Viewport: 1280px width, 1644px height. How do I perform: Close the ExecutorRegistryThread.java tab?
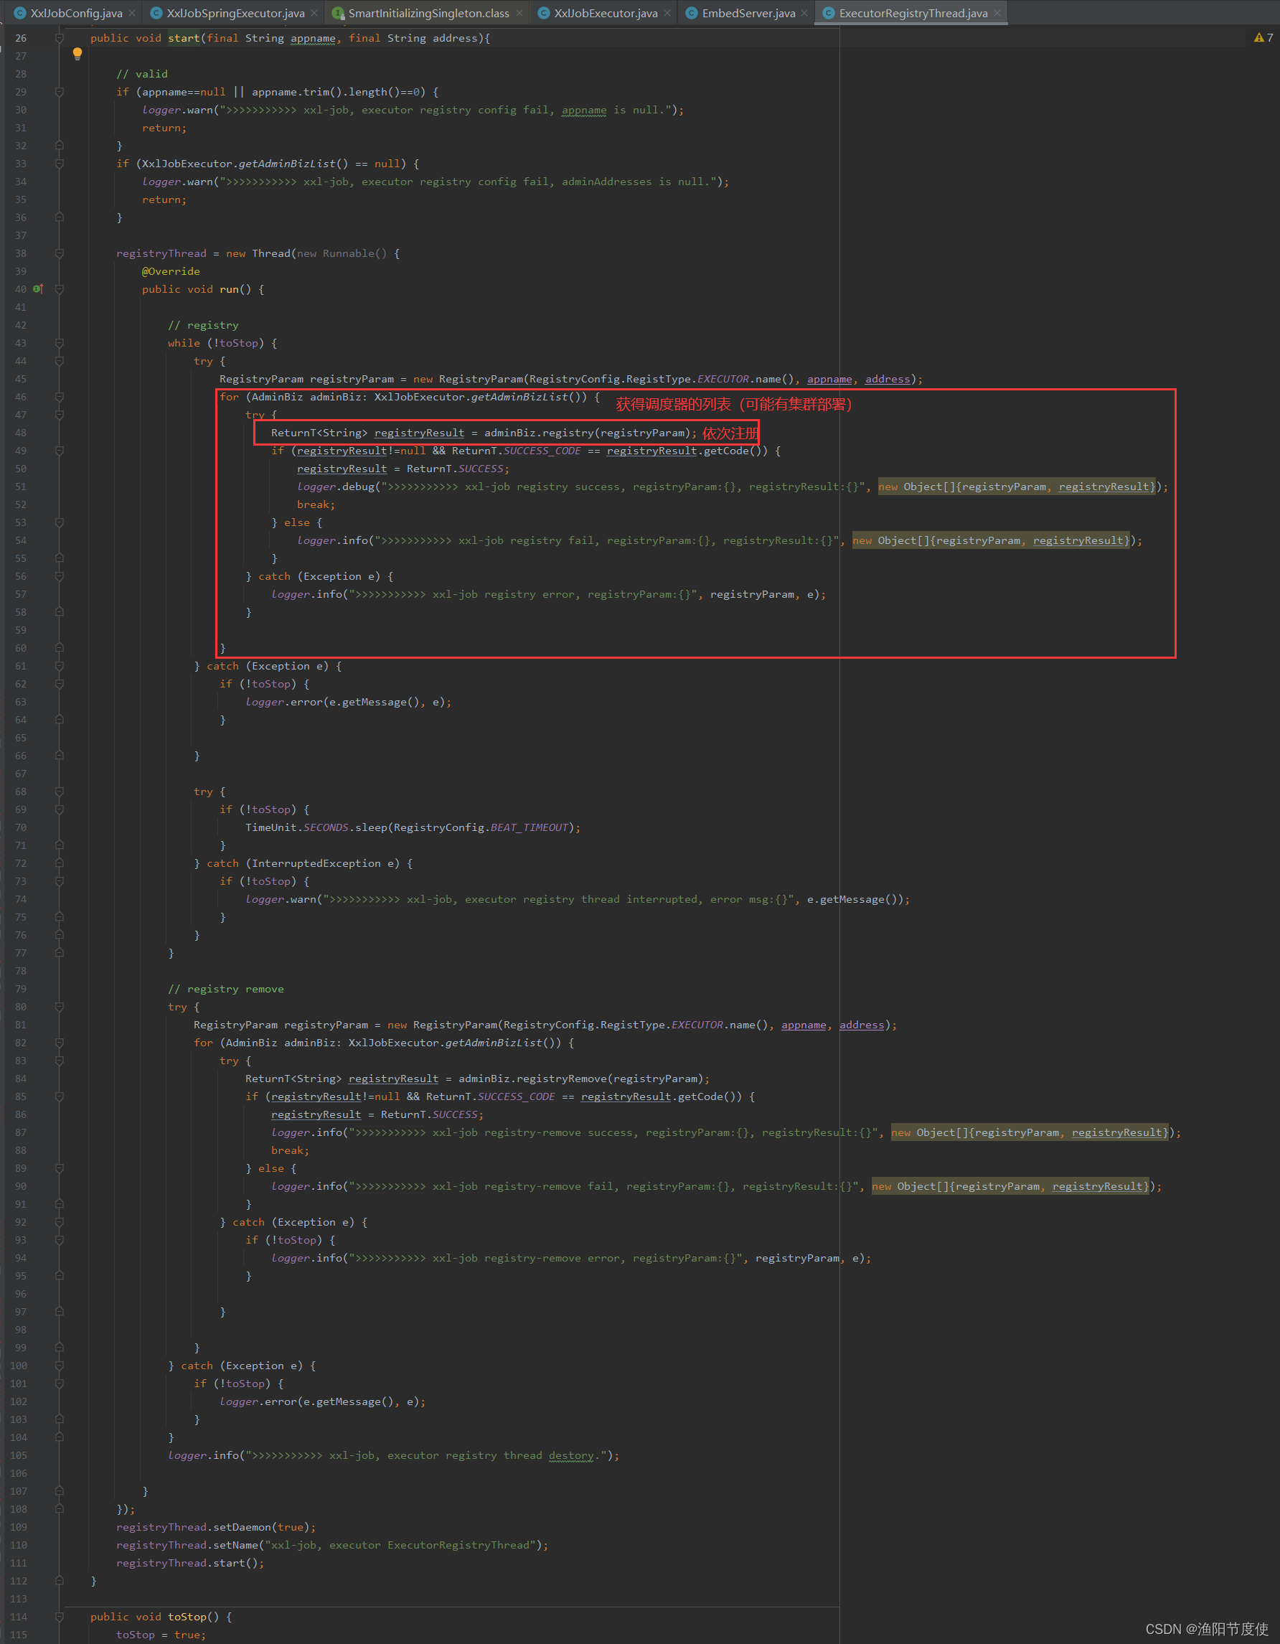click(998, 13)
